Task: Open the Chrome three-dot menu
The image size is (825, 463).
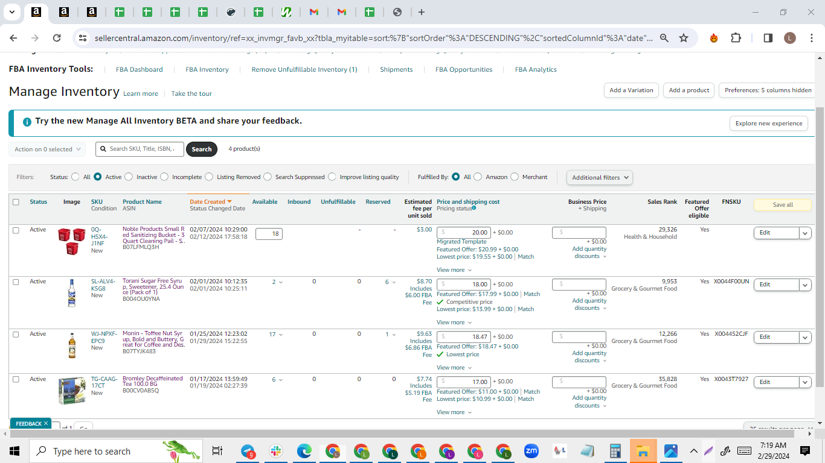Action: 811,38
